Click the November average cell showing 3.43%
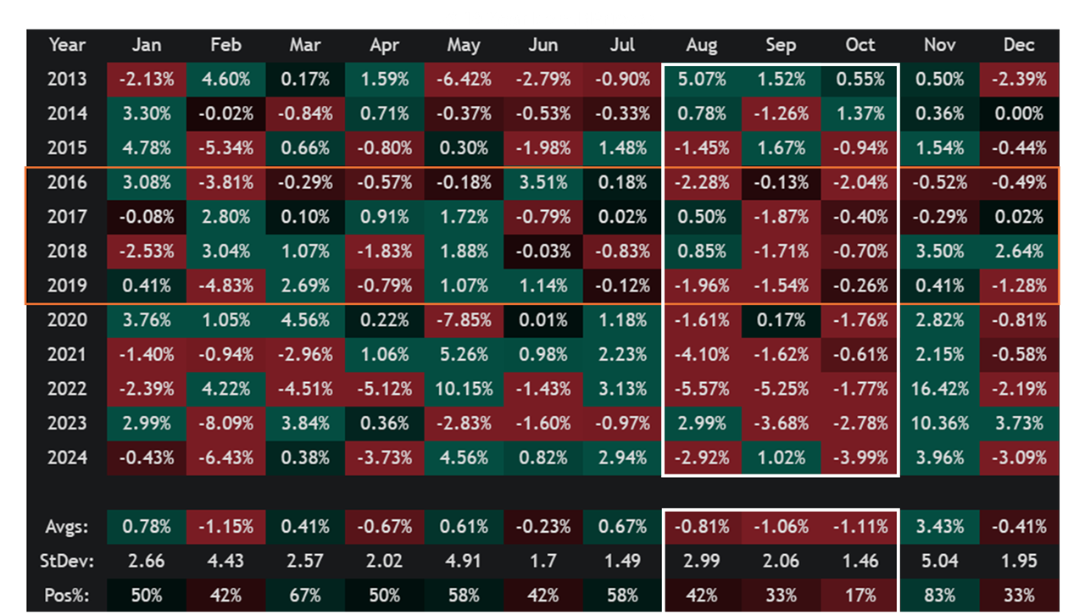Viewport: 1085px width, 615px height. tap(939, 526)
